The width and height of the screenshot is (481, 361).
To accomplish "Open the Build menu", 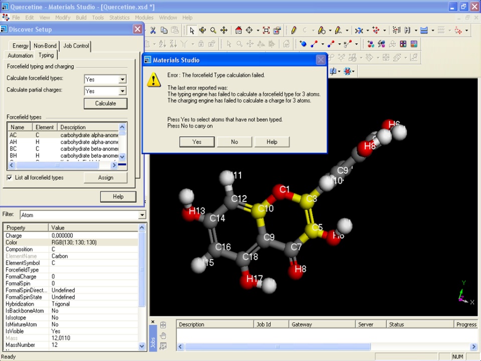I will click(81, 18).
